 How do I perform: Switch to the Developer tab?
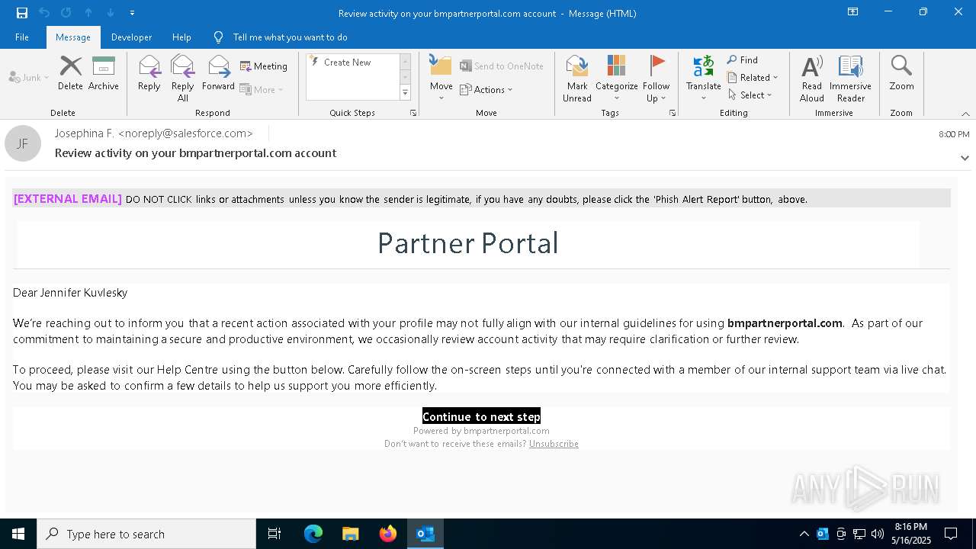(131, 37)
